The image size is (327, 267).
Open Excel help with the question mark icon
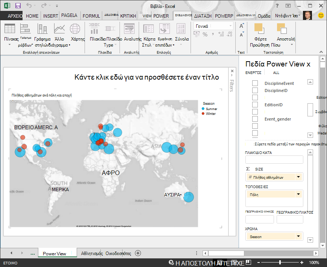pos(277,6)
